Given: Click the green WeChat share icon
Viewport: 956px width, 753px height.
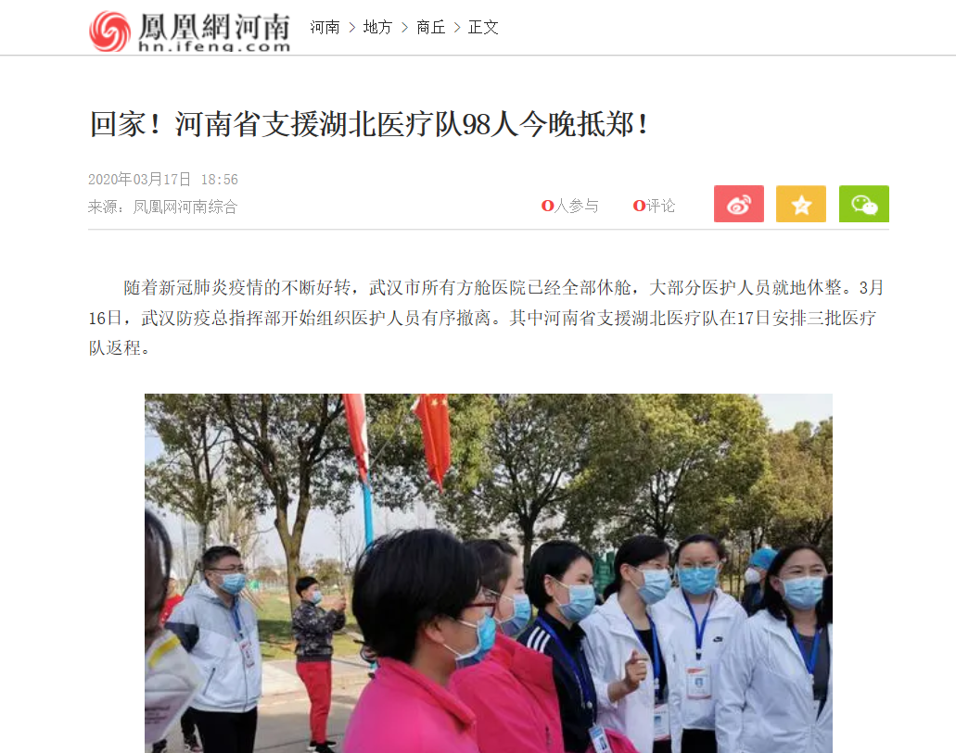Looking at the screenshot, I should (863, 204).
